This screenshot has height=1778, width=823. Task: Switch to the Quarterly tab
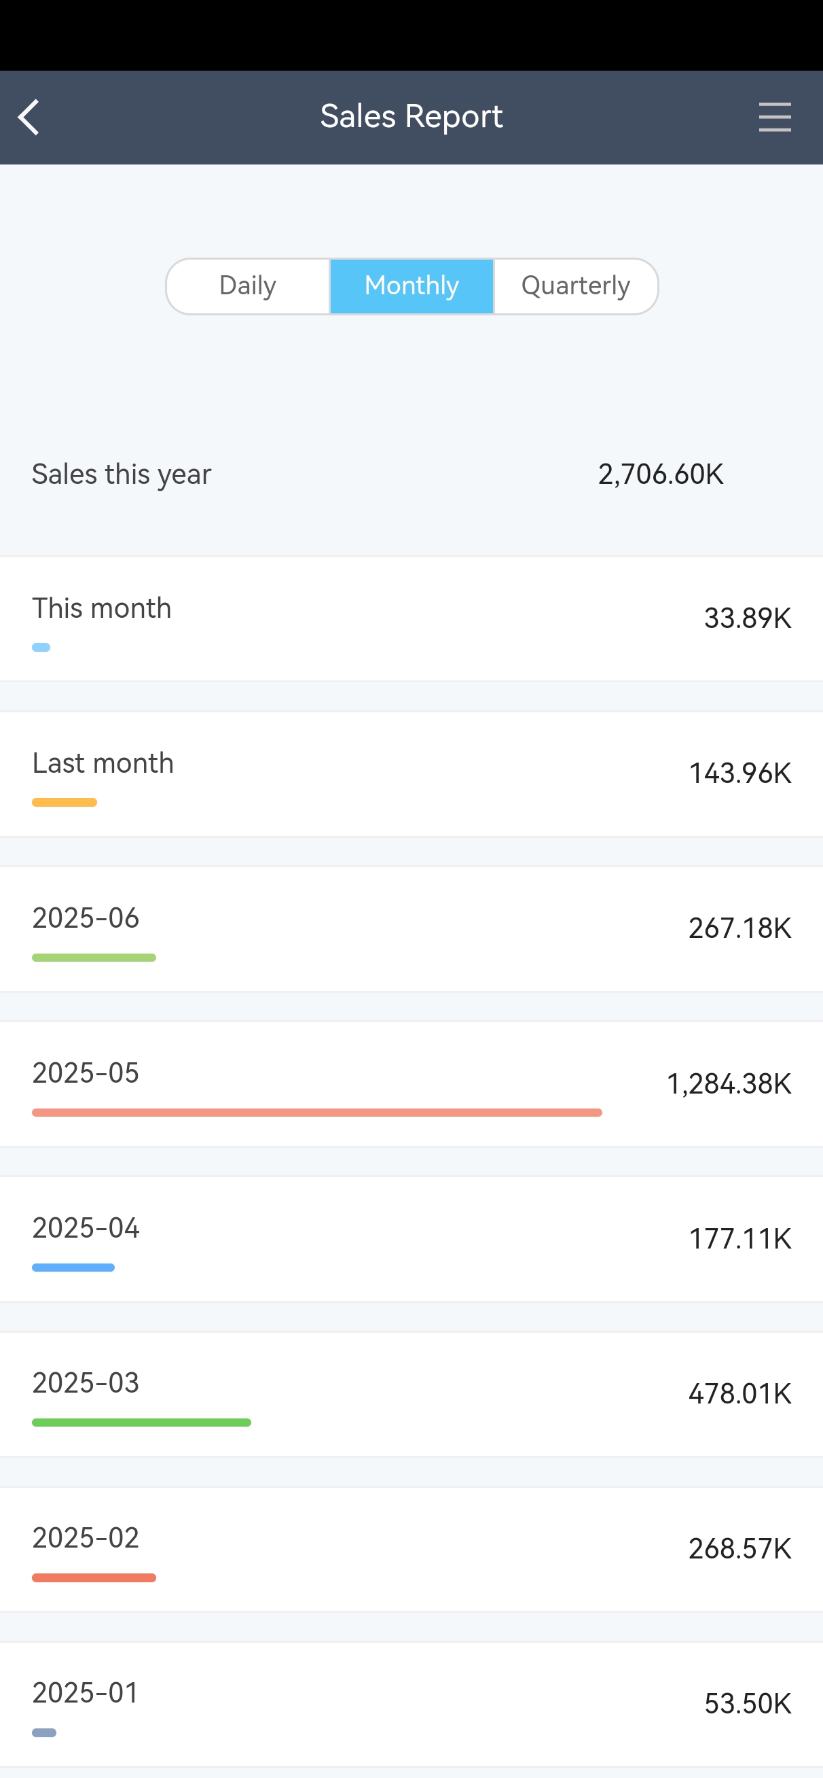pos(575,285)
